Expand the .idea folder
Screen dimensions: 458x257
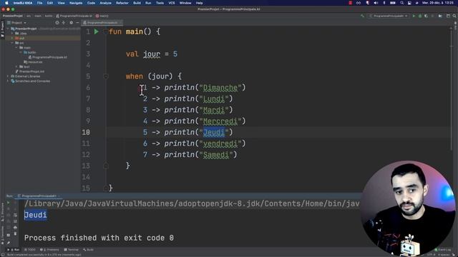12,34
